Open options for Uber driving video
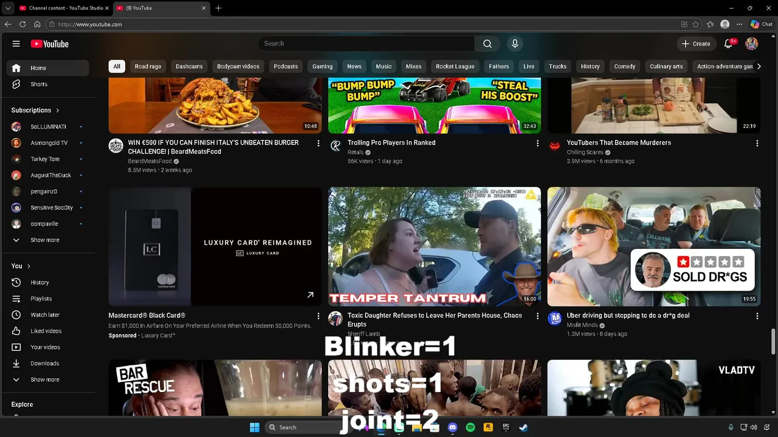Screen dimensions: 778x437 [757, 316]
